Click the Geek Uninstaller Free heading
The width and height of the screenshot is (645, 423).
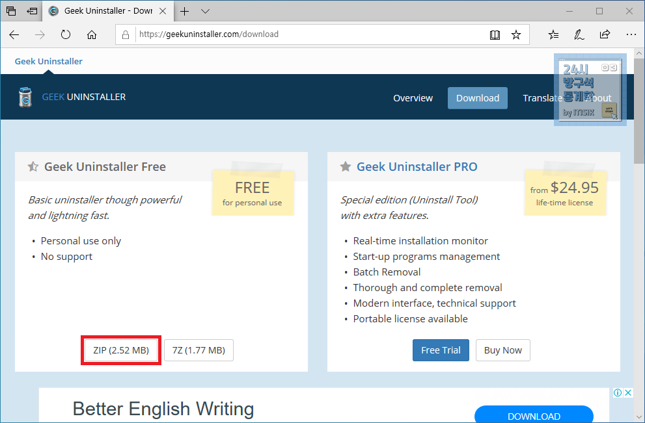coord(105,166)
